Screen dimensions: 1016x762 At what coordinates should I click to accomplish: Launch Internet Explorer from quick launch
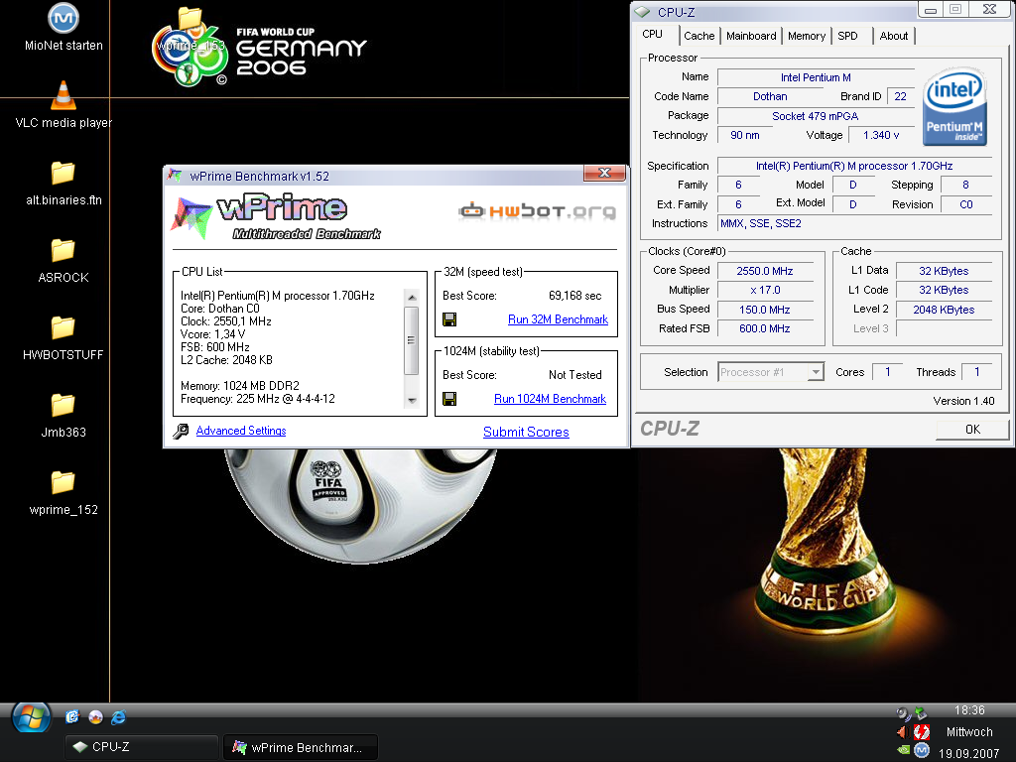(x=119, y=716)
